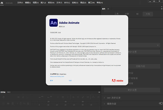Switch to the 文档 properties tab
The image size is (163, 110).
pos(148,13)
